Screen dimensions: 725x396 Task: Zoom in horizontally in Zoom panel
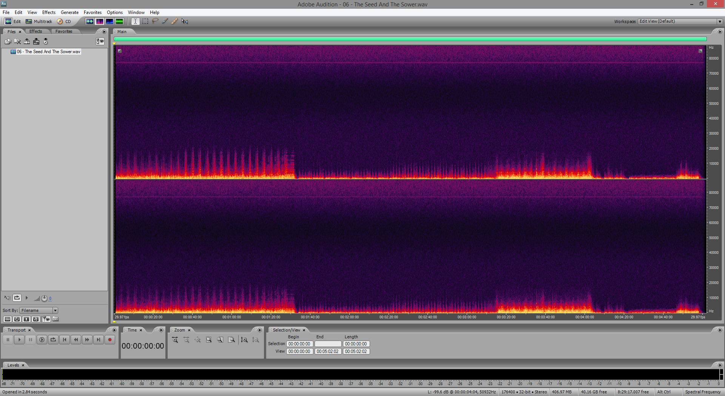175,340
